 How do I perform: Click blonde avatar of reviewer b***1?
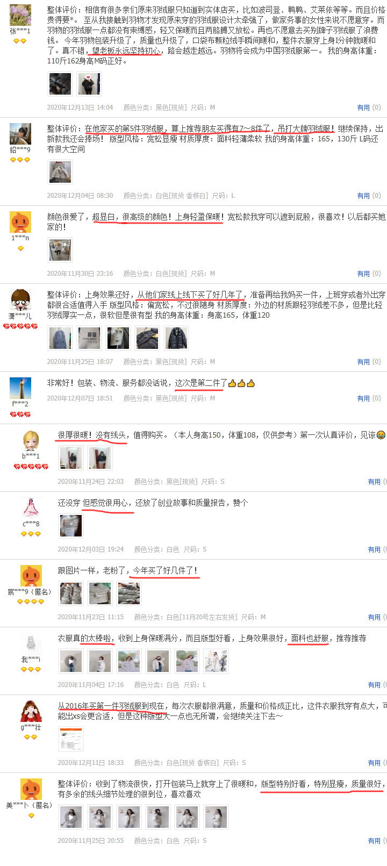pos(31,440)
